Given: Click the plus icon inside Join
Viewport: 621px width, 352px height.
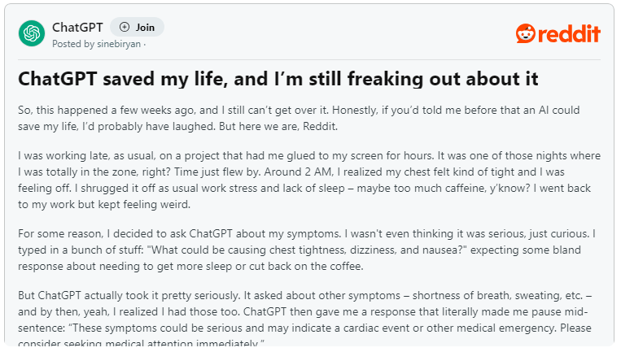Looking at the screenshot, I should (x=125, y=27).
